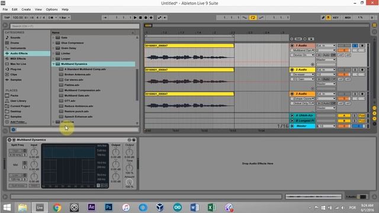
Task: Select Instruments category in browser
Action: click(18, 48)
